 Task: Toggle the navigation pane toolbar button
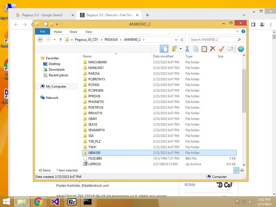tap(164, 49)
